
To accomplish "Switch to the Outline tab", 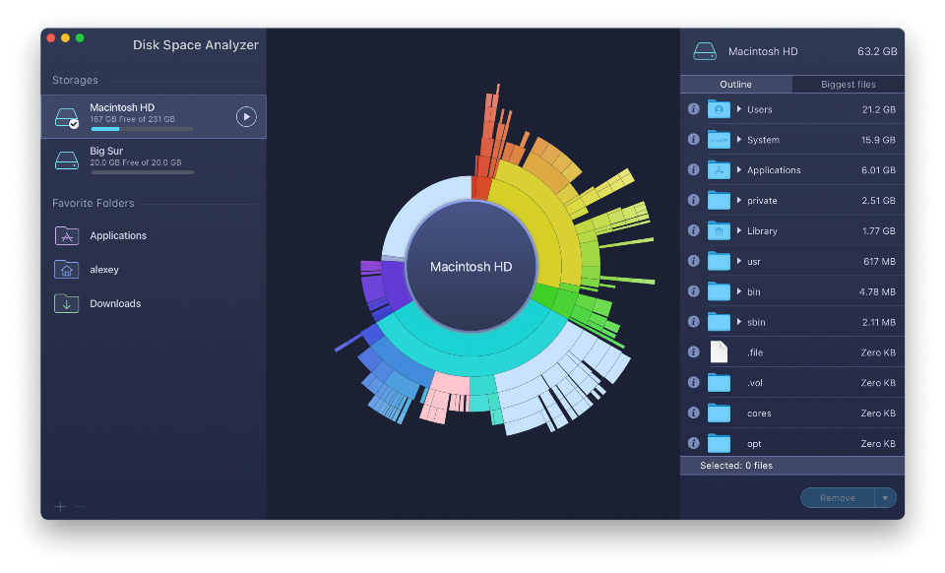I will [736, 84].
